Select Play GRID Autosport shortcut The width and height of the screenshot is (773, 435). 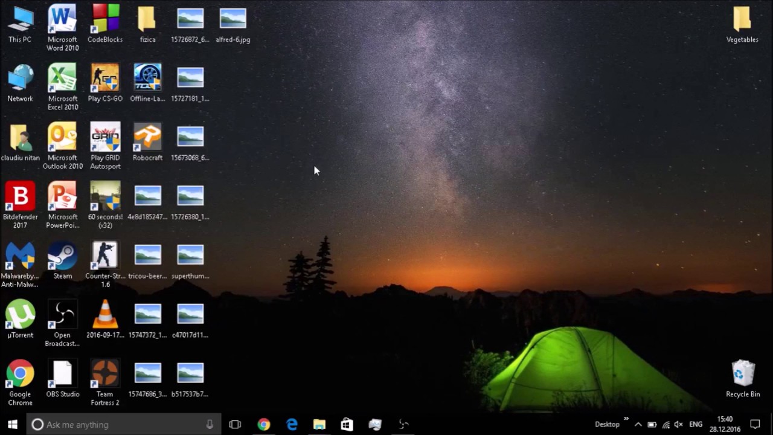pos(105,146)
